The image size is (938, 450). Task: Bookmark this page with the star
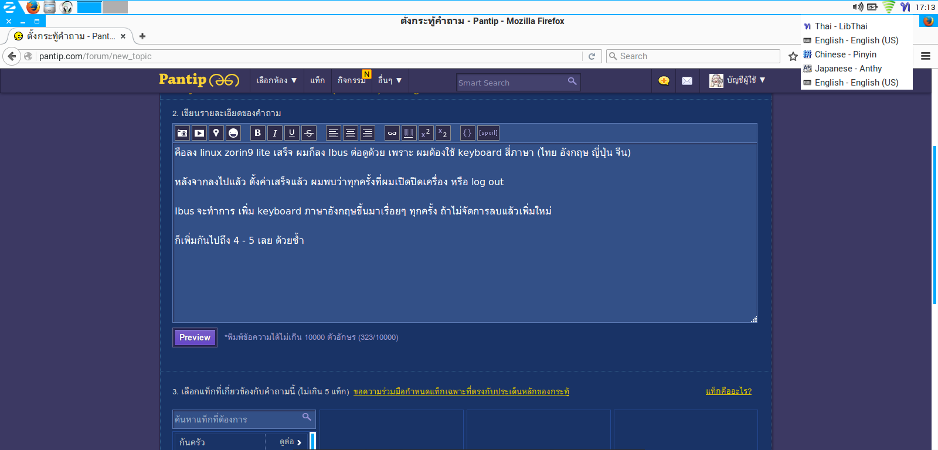point(793,56)
